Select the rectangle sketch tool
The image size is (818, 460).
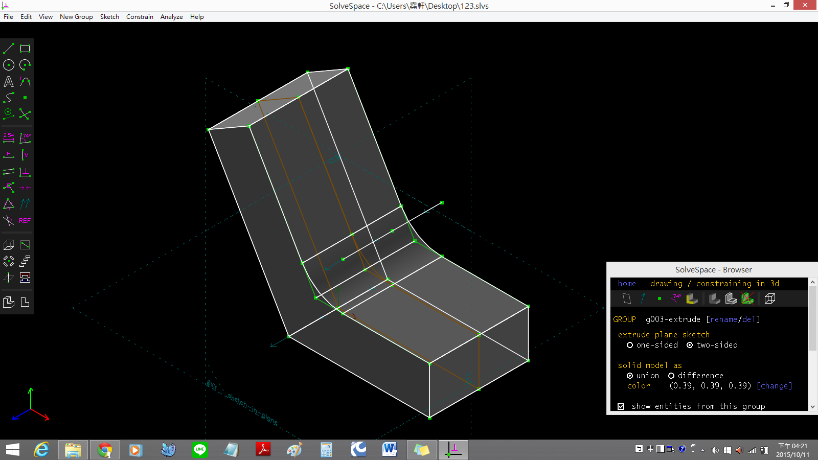25,49
